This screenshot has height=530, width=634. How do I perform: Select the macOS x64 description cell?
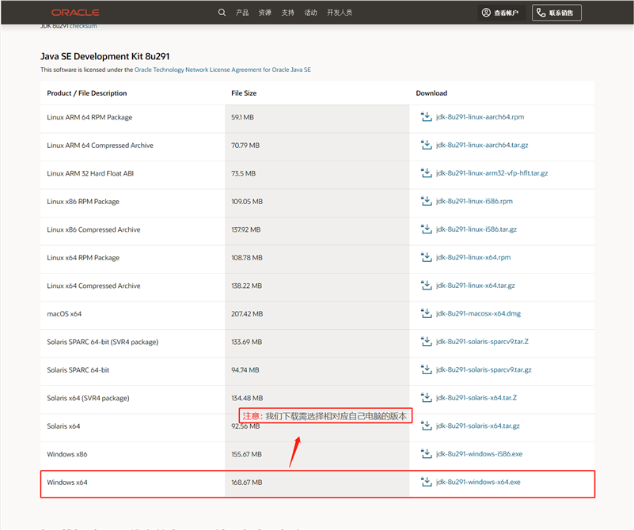coord(133,314)
